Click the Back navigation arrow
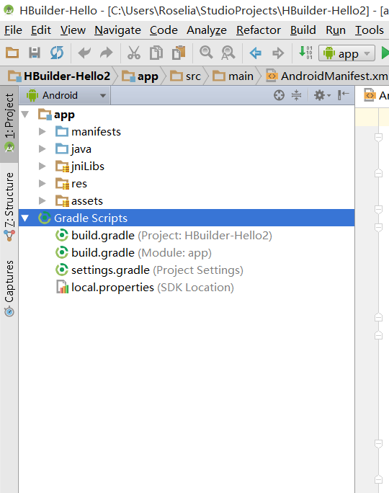 [256, 53]
